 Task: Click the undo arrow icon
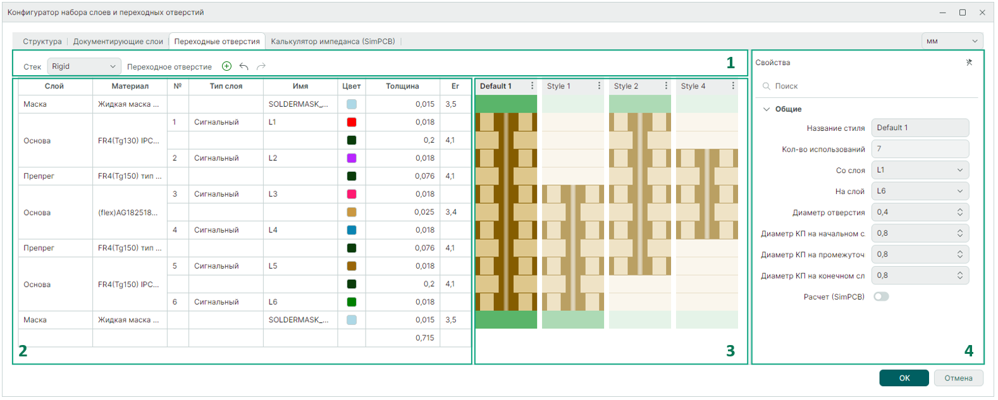(x=243, y=66)
